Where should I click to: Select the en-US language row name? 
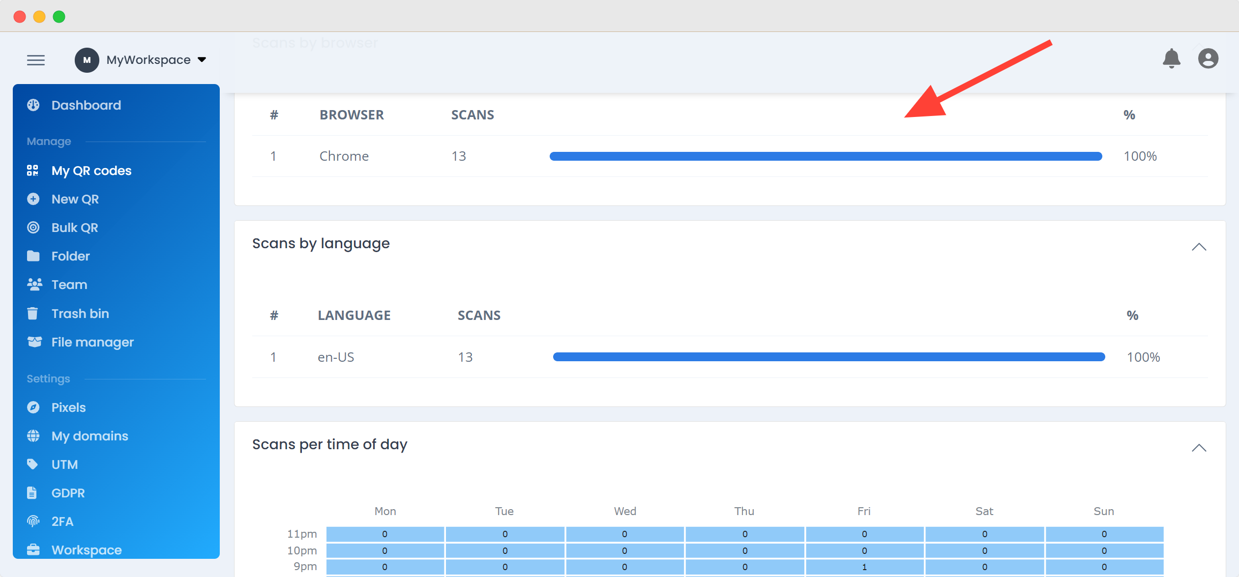[x=336, y=357]
